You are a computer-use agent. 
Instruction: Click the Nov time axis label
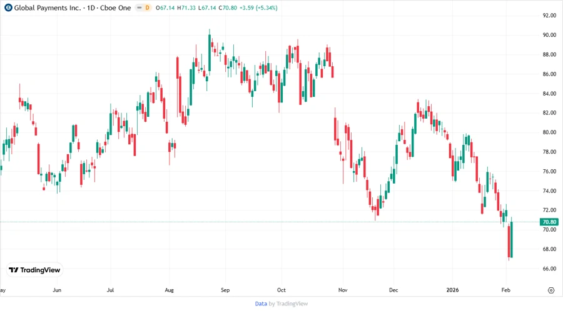click(343, 290)
